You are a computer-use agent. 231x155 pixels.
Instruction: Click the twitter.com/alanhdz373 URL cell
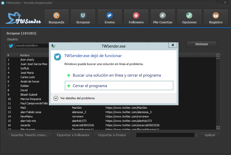coord(129,121)
